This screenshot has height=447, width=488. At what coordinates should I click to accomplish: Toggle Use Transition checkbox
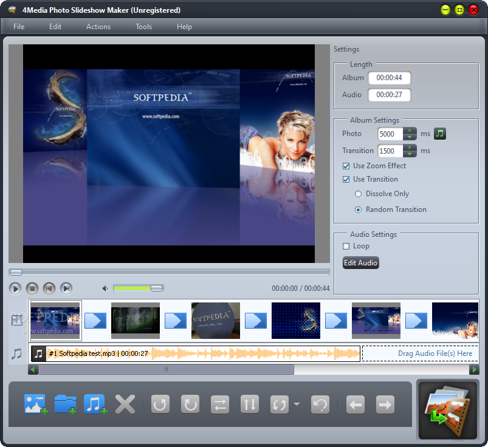coord(346,180)
